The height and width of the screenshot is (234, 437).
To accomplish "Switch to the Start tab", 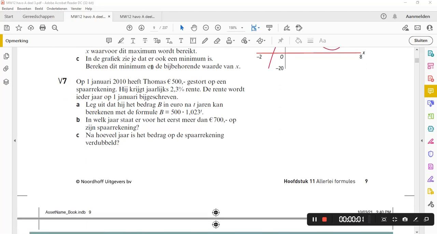I will (x=9, y=16).
